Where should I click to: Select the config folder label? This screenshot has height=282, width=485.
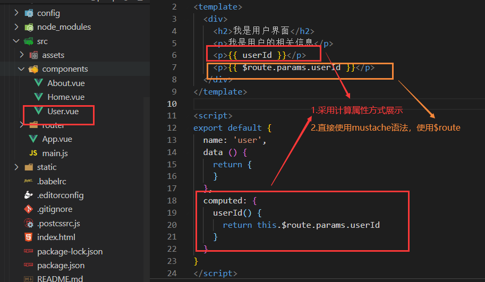tap(48, 13)
